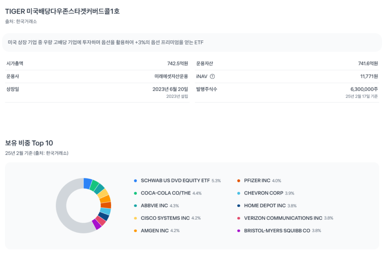Click the purple slice of the donut chart

(97, 224)
